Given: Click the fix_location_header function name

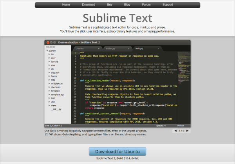Looking at the screenshot, I should click(x=98, y=81).
